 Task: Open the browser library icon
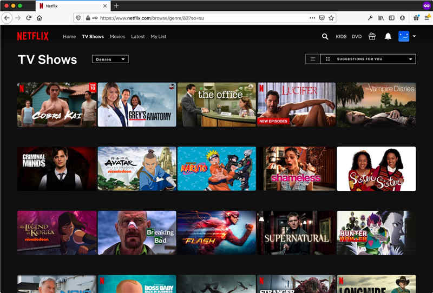[381, 18]
